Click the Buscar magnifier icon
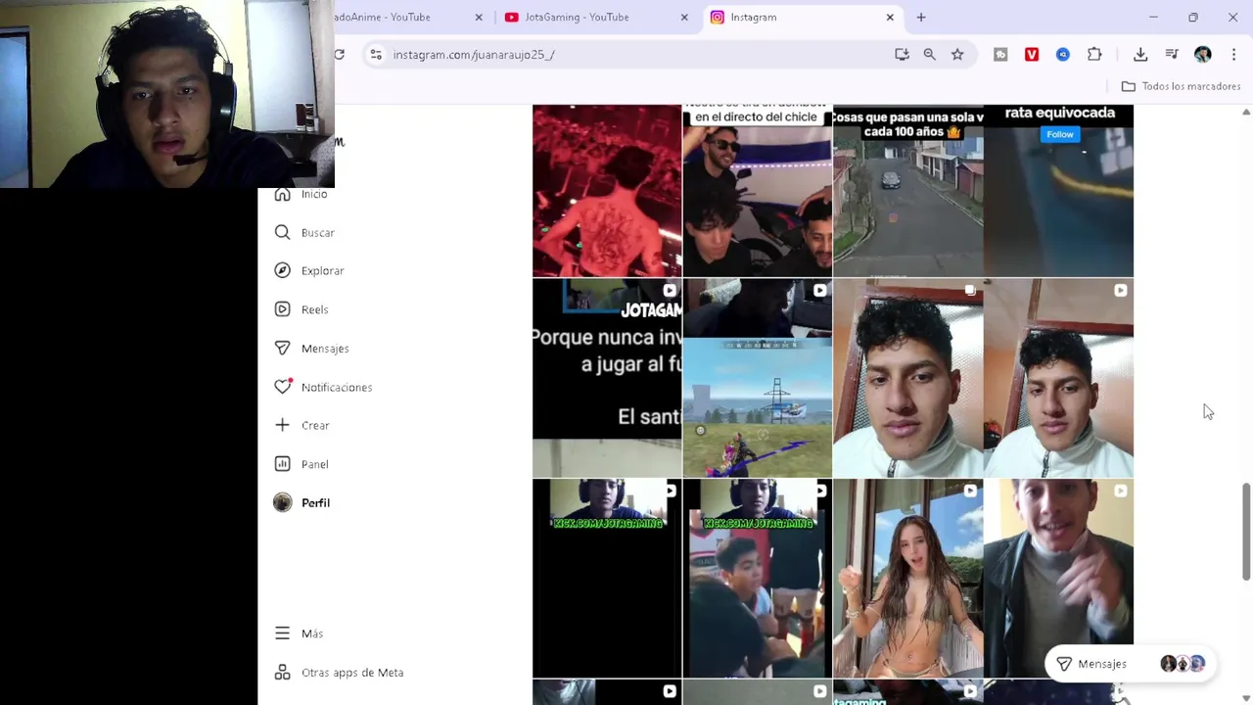The height and width of the screenshot is (705, 1253). [x=283, y=232]
